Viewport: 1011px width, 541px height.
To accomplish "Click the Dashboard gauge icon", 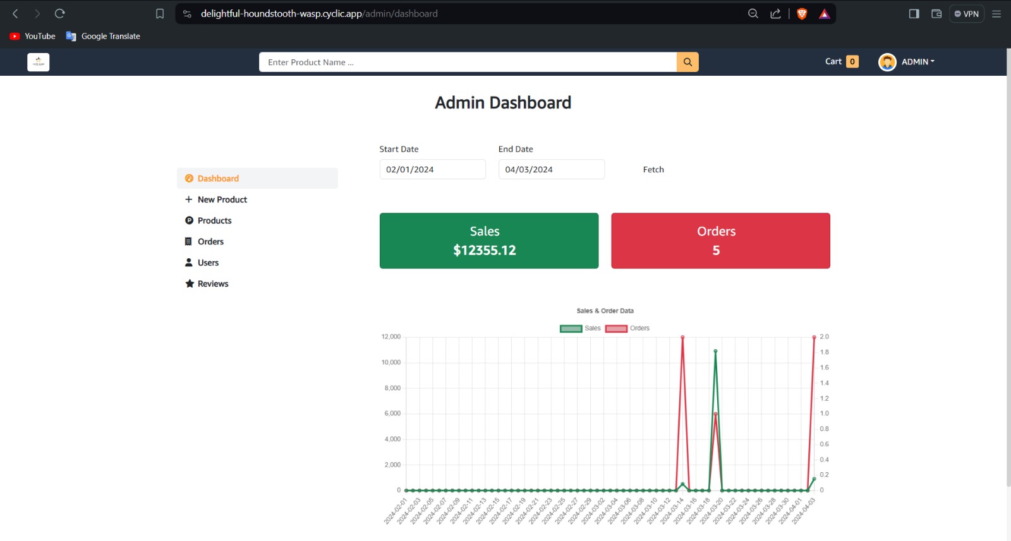I will [x=189, y=179].
